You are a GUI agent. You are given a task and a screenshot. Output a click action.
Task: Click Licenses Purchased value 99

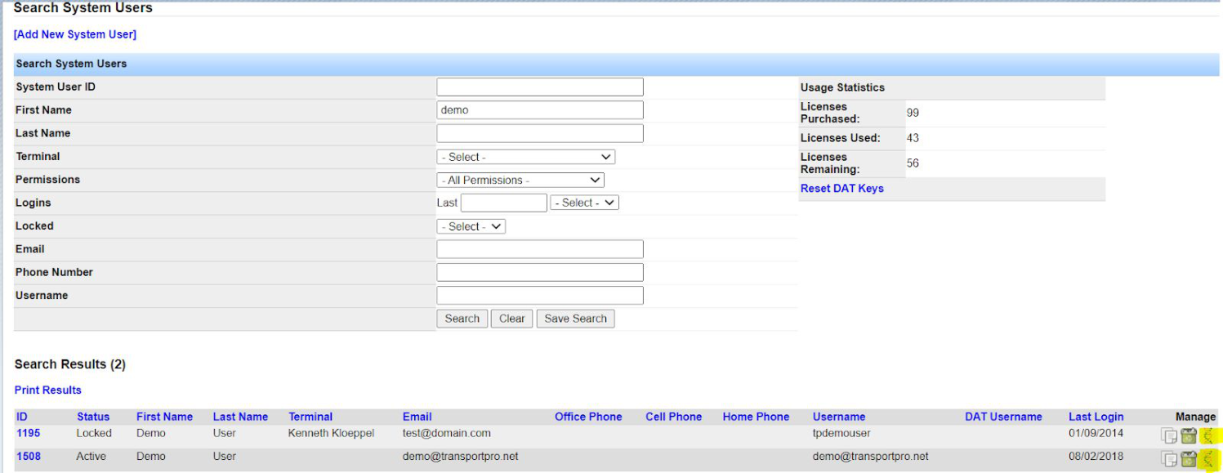[913, 113]
